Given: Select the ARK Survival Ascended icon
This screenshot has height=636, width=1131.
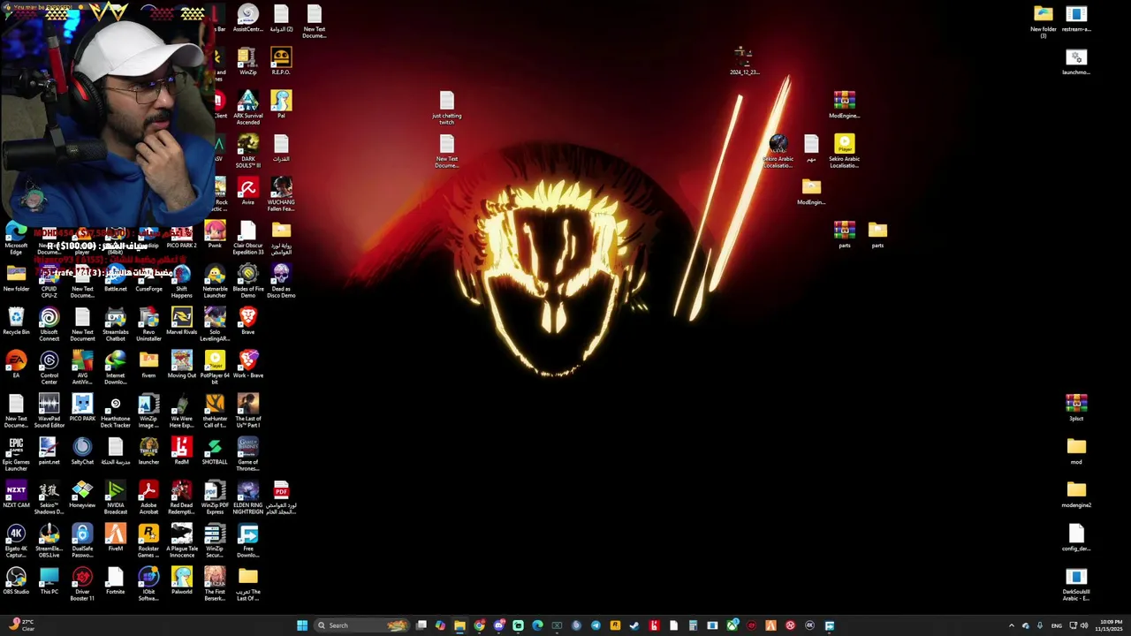Looking at the screenshot, I should point(247,108).
